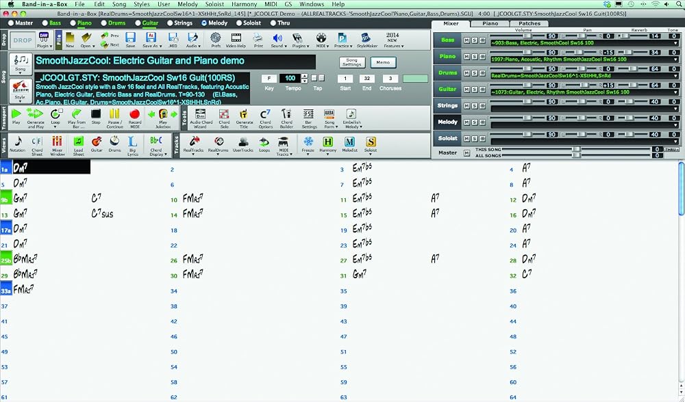Open the Styles menu
This screenshot has width=685, height=402.
(142, 4)
